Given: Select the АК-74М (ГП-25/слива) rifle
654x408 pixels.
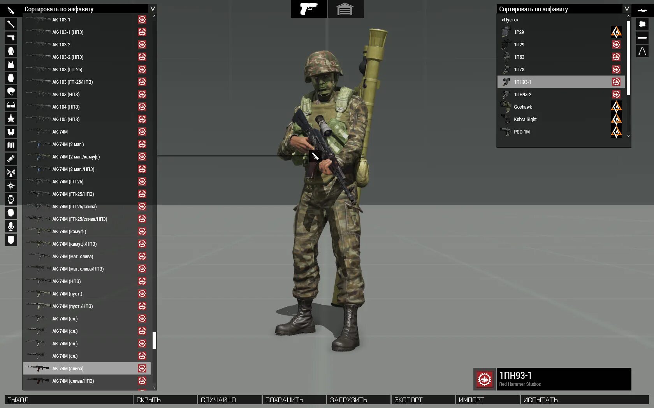Looking at the screenshot, I should coord(87,206).
